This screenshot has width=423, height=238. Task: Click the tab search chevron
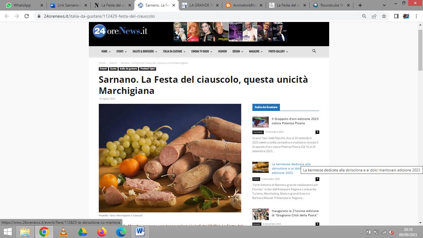click(x=384, y=5)
